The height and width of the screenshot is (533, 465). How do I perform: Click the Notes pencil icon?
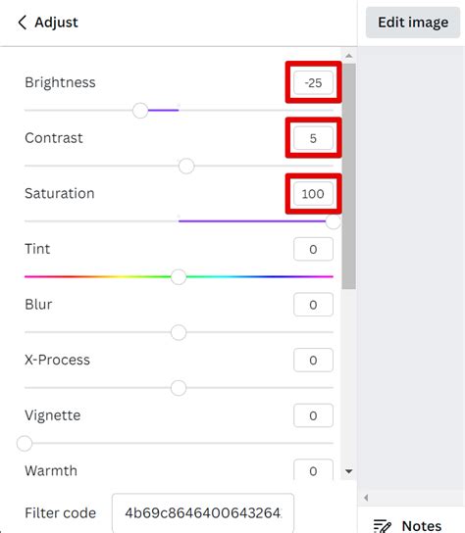tap(382, 525)
